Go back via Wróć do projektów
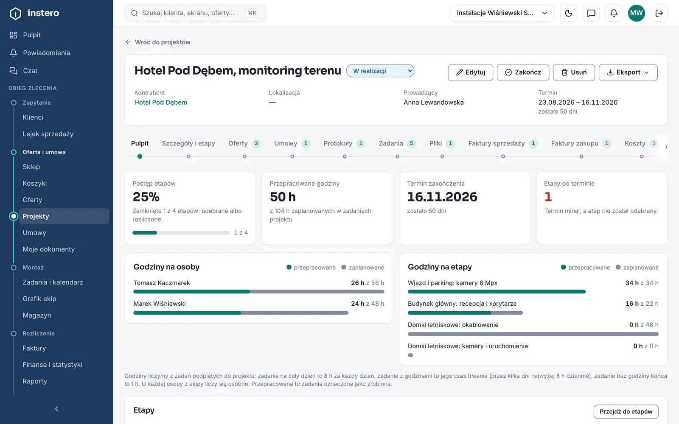The height and width of the screenshot is (424, 679). 158,42
